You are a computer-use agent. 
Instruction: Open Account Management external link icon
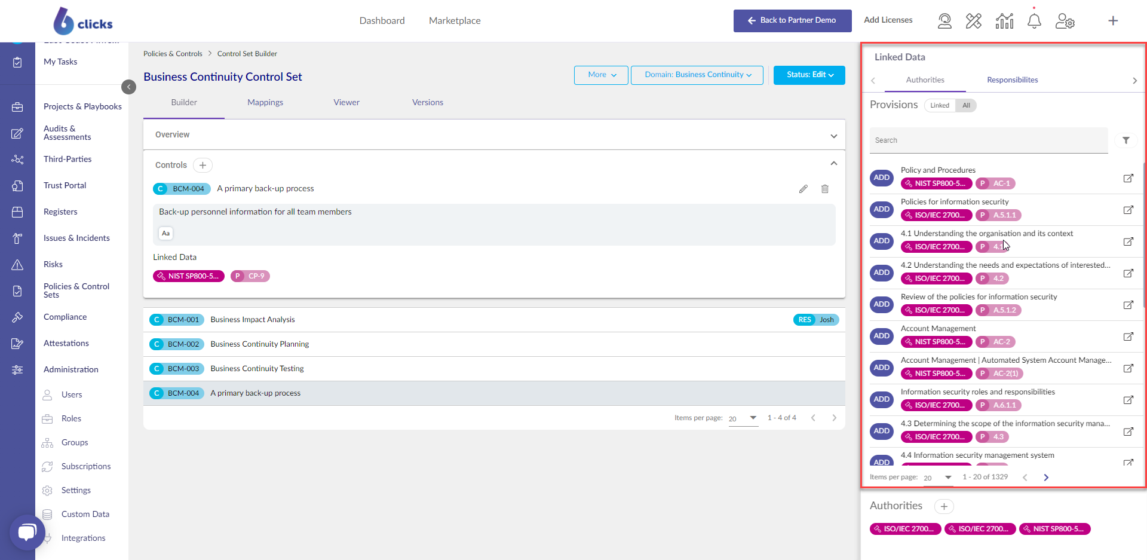1128,336
